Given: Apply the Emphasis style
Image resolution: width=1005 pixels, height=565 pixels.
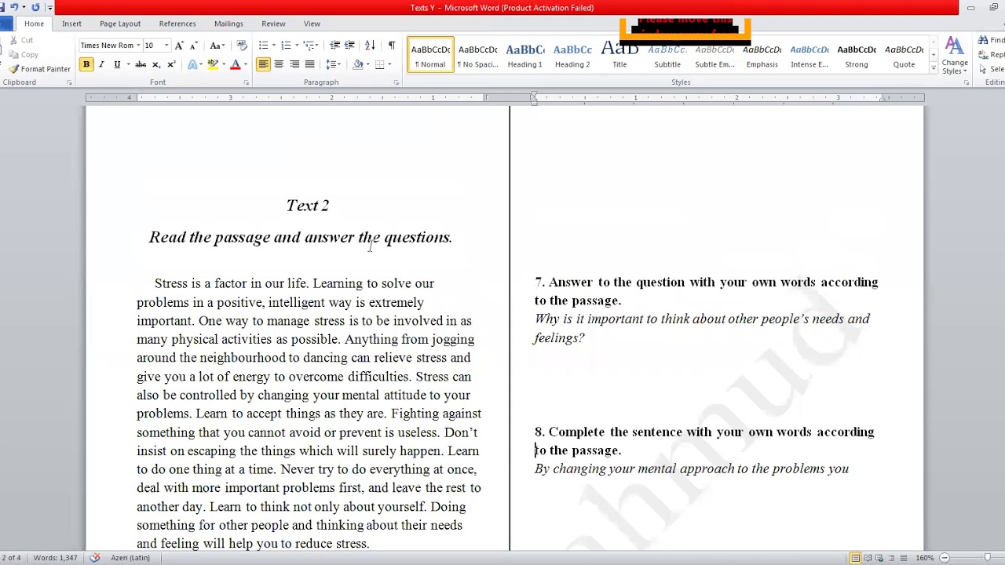Looking at the screenshot, I should 762,55.
